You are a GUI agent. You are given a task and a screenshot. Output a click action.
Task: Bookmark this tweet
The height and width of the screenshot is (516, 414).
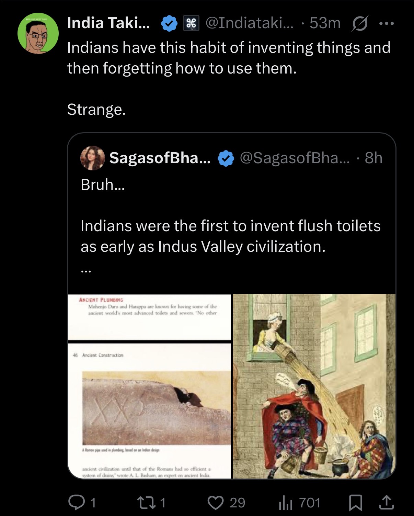(x=356, y=503)
